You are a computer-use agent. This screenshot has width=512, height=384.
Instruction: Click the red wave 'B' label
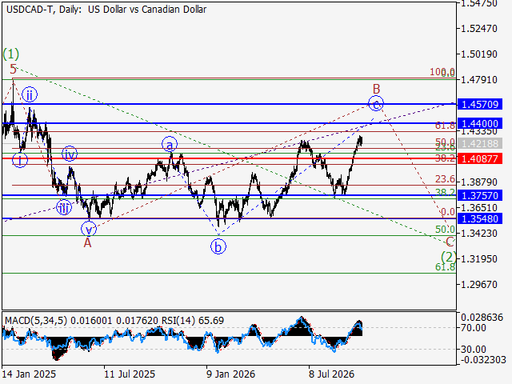[x=377, y=89]
